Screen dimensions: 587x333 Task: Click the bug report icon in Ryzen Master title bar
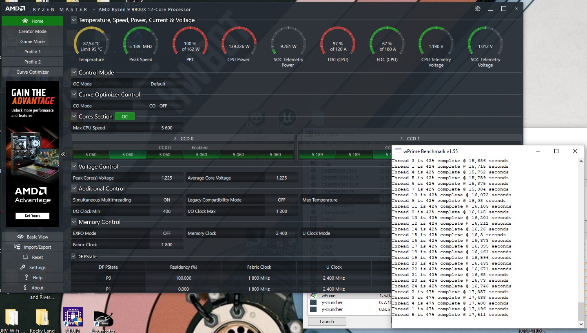pyautogui.click(x=478, y=9)
